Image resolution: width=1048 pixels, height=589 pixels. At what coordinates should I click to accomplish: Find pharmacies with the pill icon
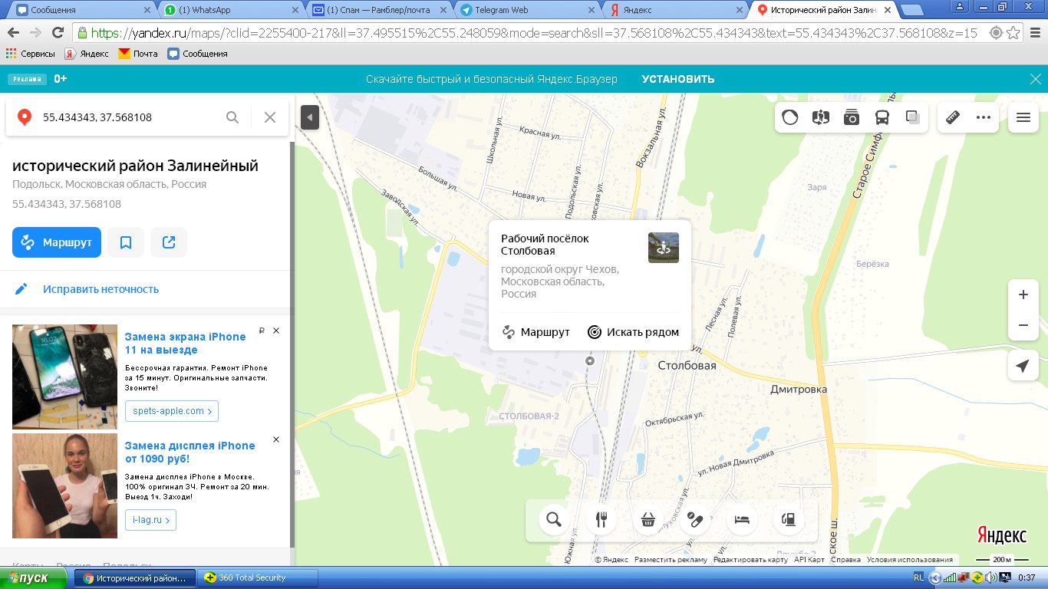tap(694, 520)
